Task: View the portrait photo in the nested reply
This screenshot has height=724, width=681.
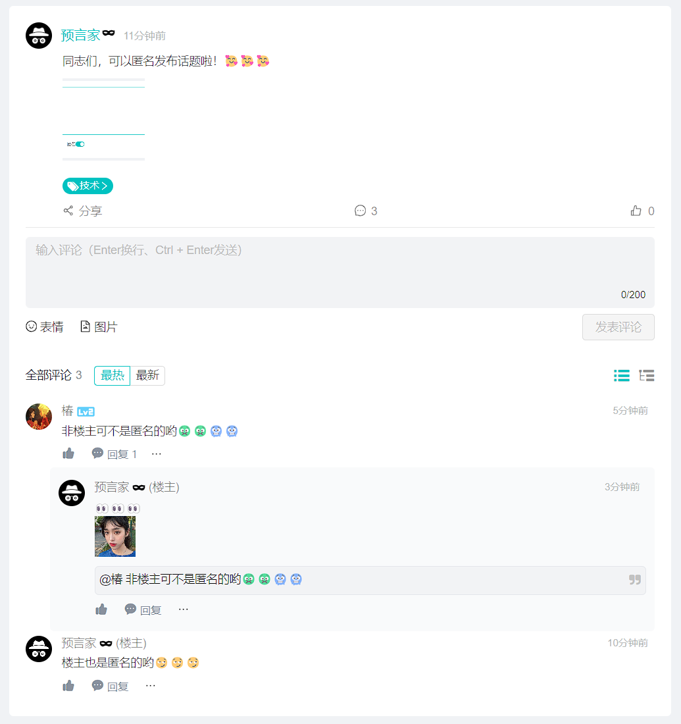Action: (115, 536)
